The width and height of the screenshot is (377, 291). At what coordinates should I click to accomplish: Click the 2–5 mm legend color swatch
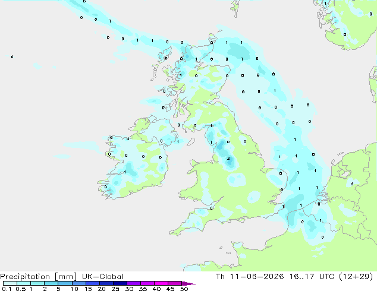pyautogui.click(x=51, y=283)
